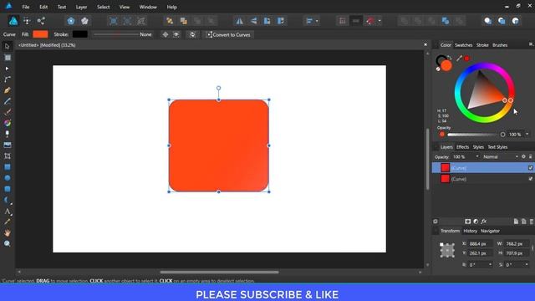The height and width of the screenshot is (301, 535).
Task: Open the Rotation value dropdown in Transform
Action: pyautogui.click(x=491, y=264)
